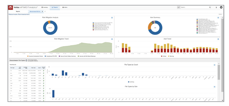Sort by Average Size column header
The width and height of the screenshot is (229, 106).
pyautogui.click(x=25, y=68)
